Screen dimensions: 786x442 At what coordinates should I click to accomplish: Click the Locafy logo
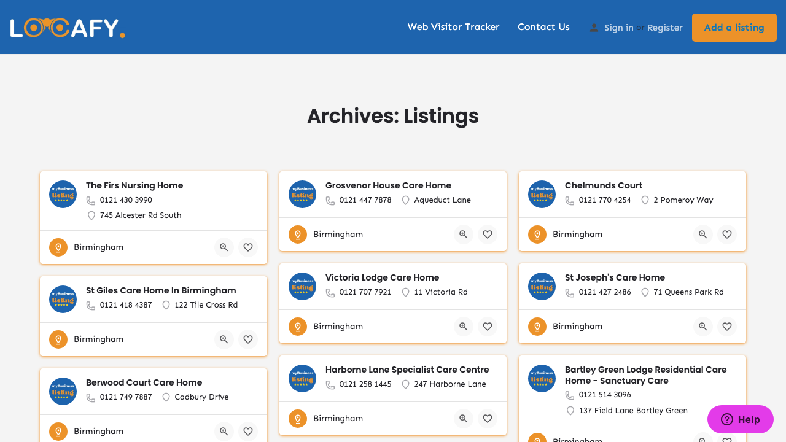pos(68,27)
